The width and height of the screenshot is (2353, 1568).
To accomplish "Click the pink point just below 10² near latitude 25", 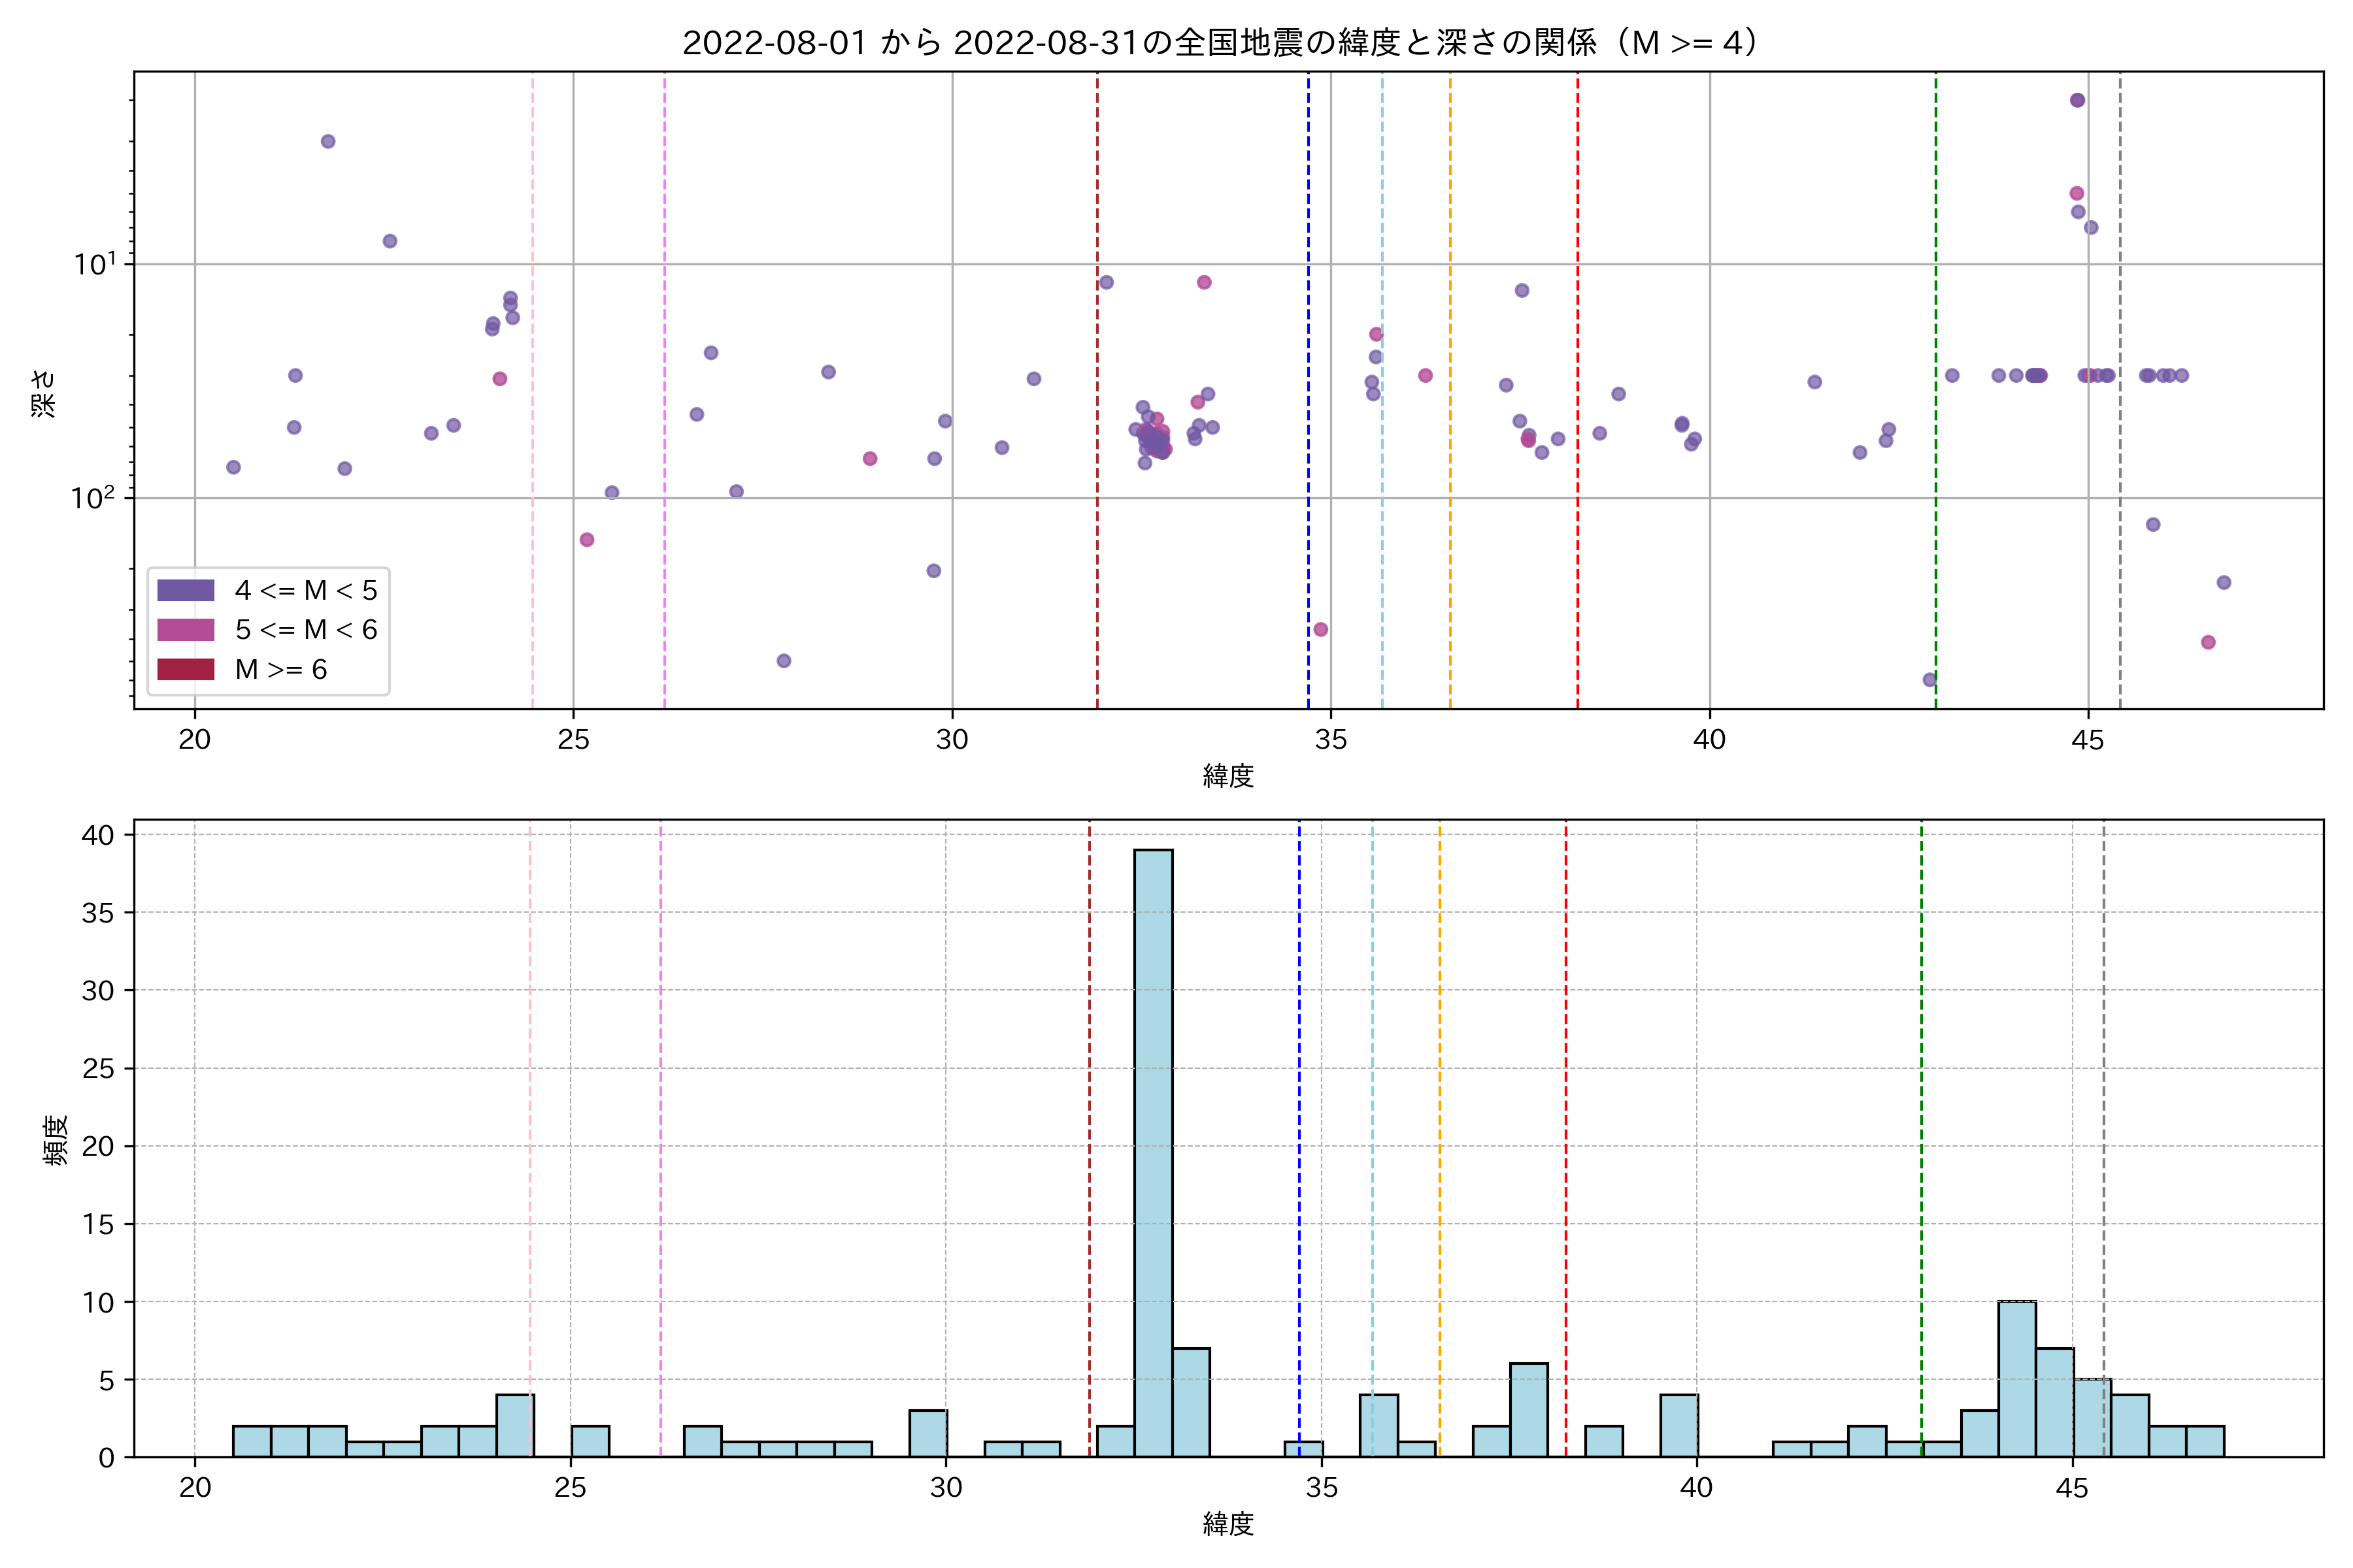I will click(x=587, y=540).
